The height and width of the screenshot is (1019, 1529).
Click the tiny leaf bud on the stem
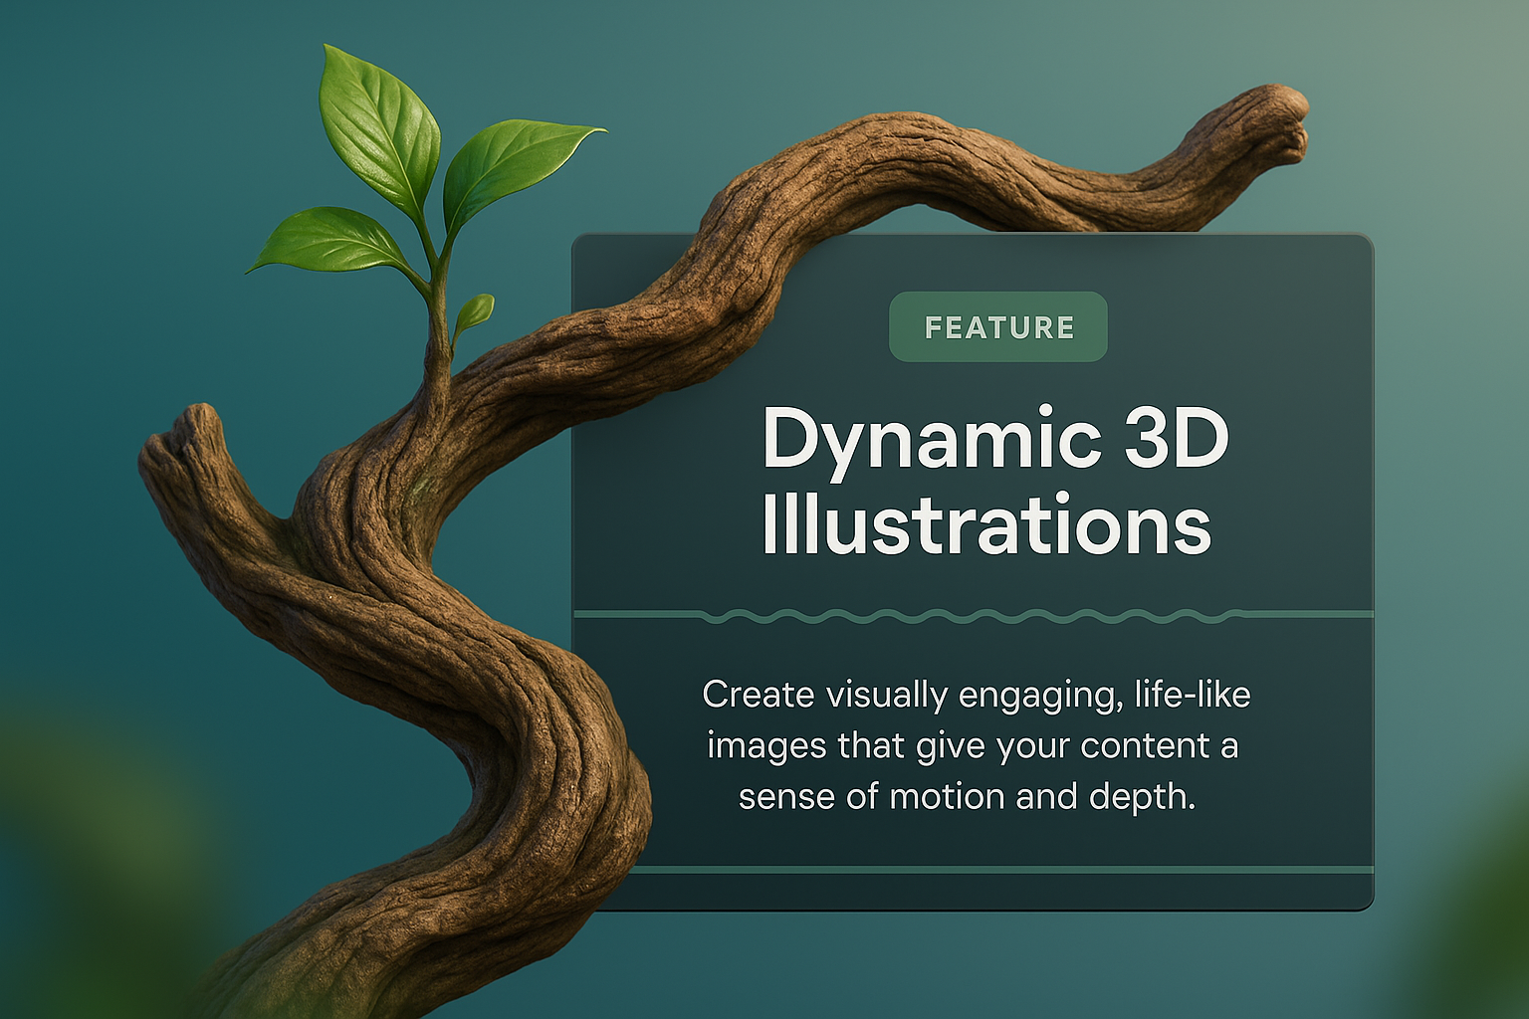point(474,312)
